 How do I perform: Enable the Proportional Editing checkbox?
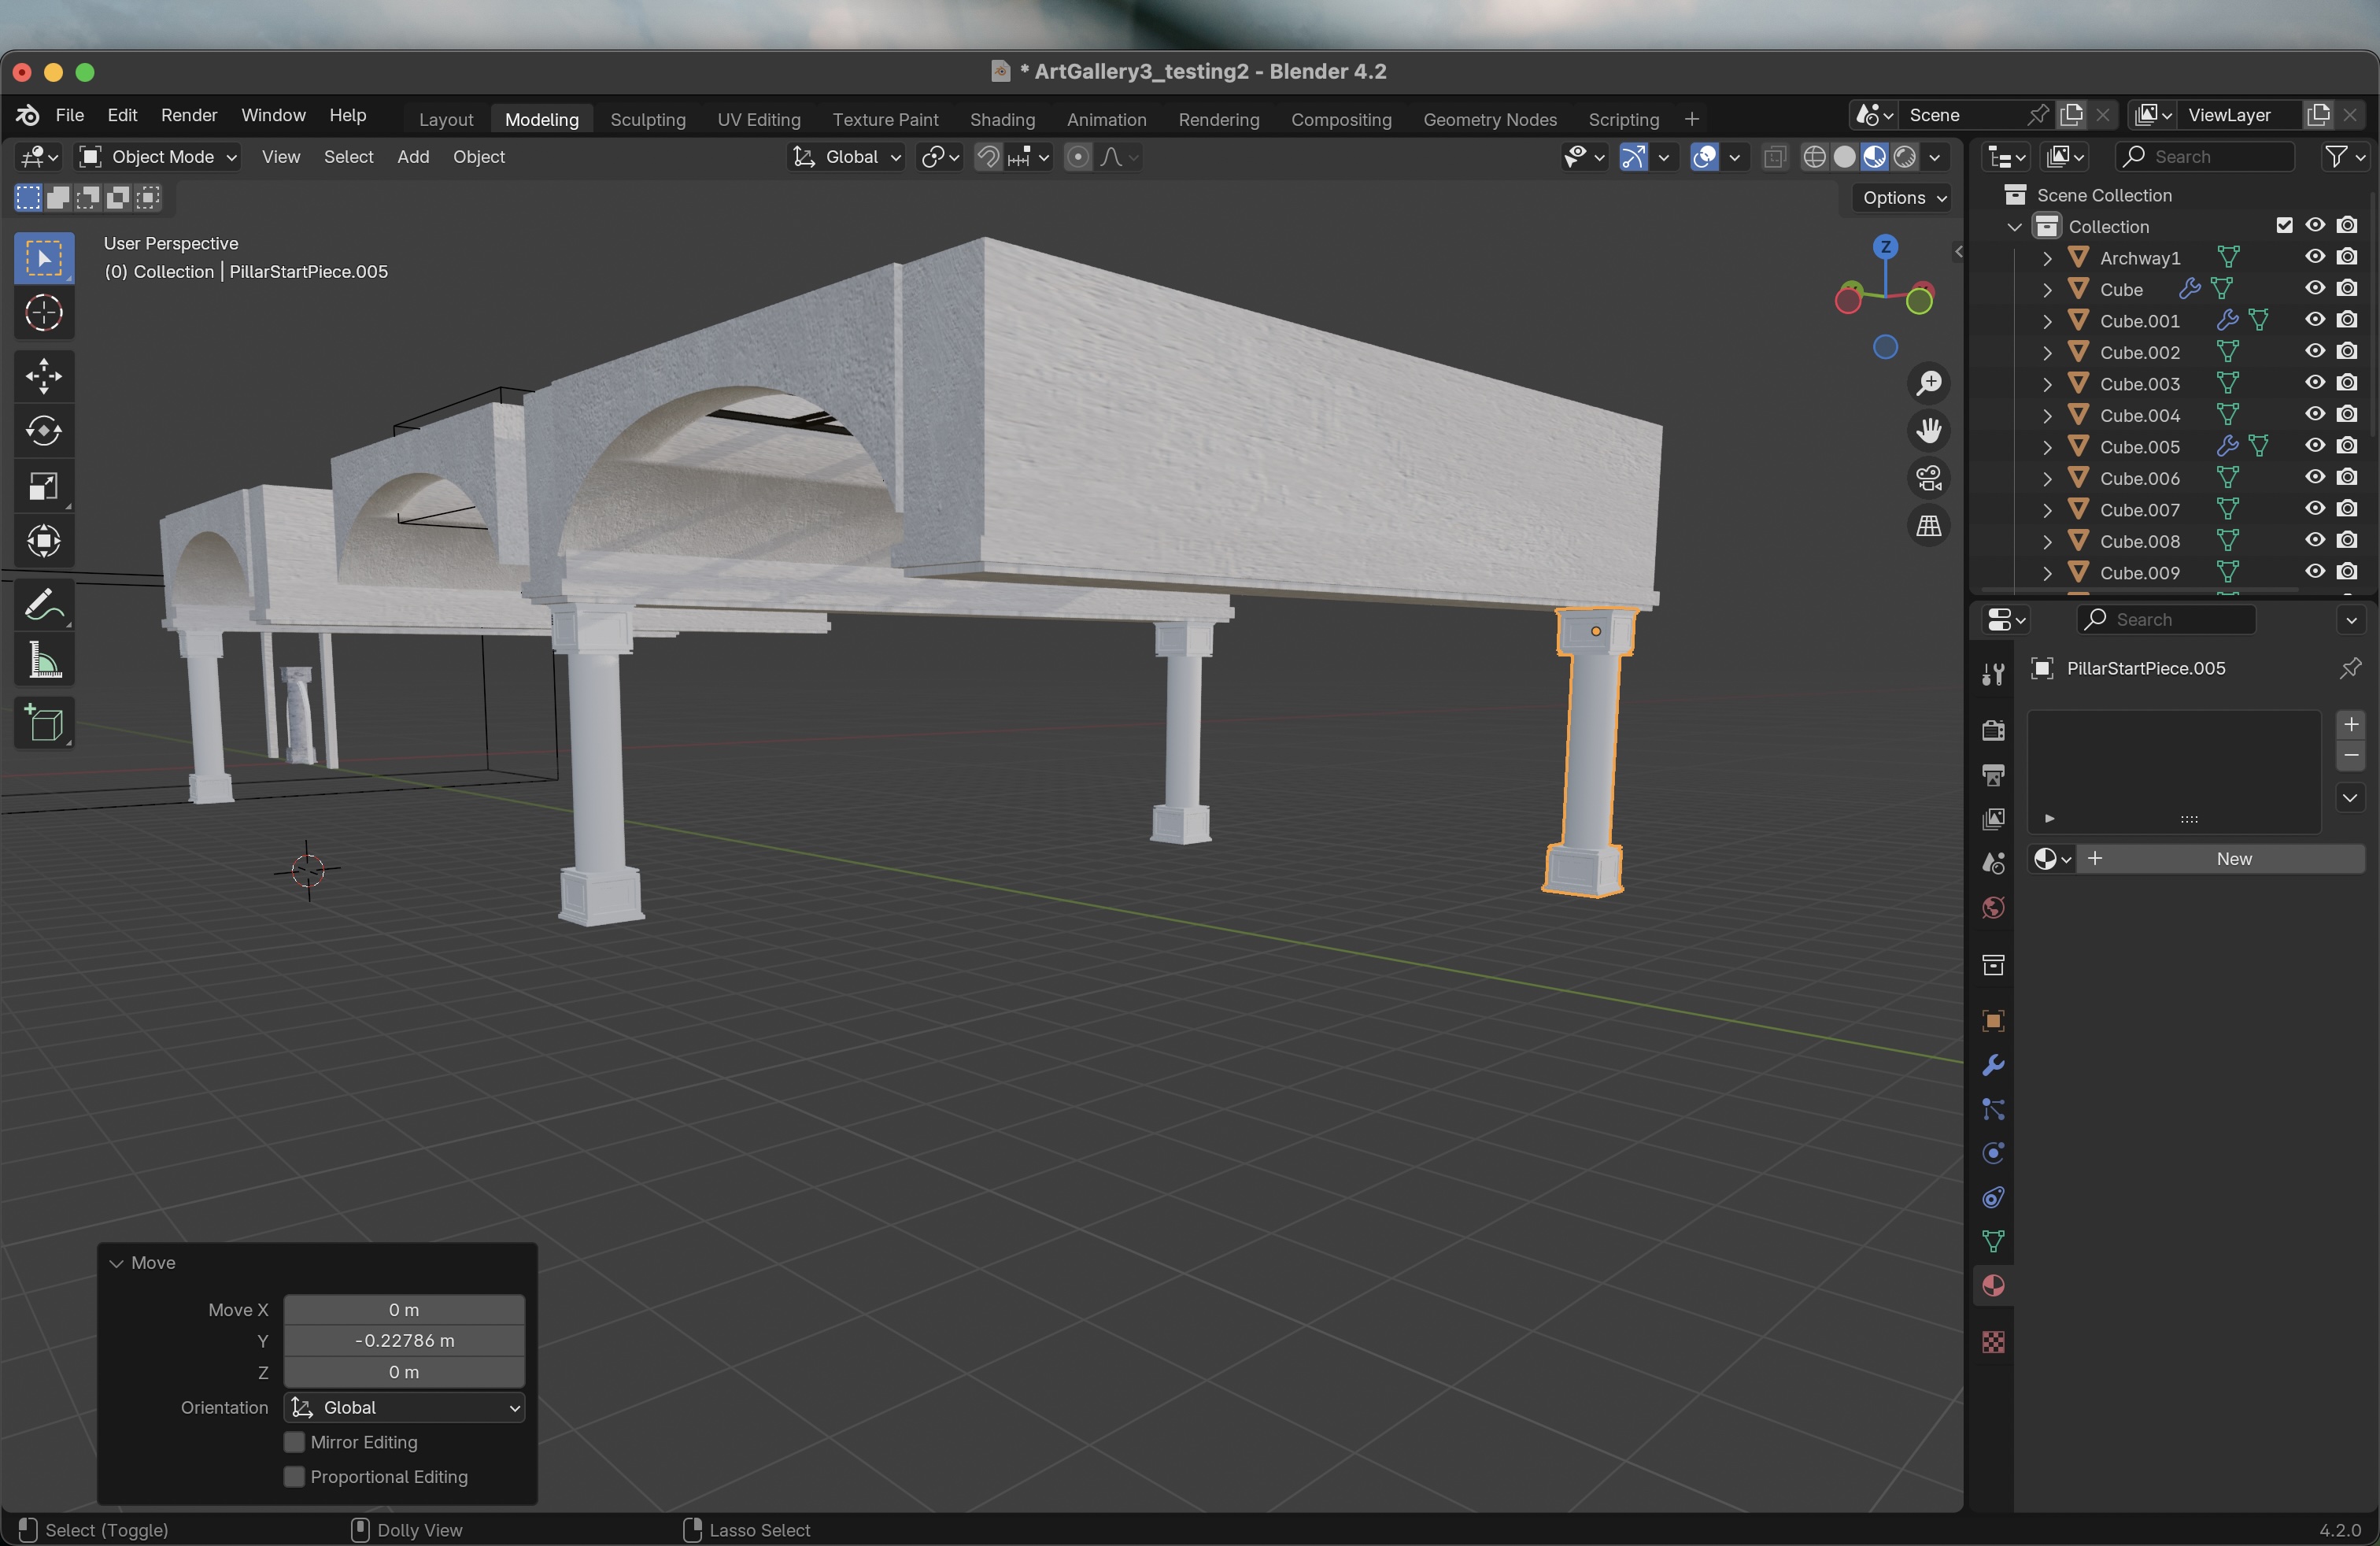[x=294, y=1477]
